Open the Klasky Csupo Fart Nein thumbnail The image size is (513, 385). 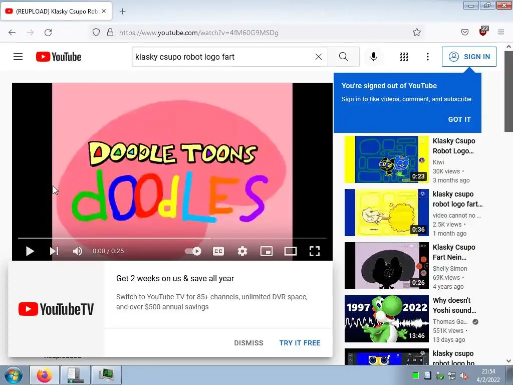pyautogui.click(x=386, y=266)
